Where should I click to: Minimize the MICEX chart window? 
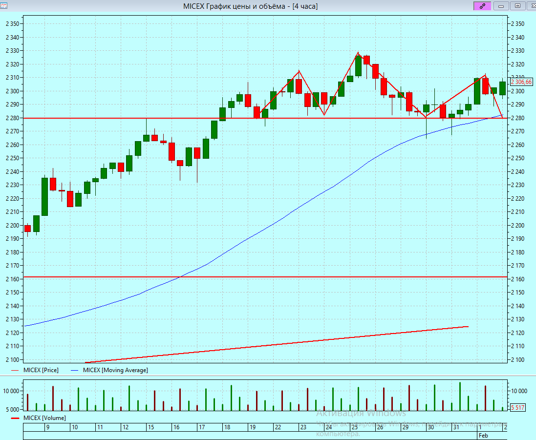pyautogui.click(x=501, y=6)
